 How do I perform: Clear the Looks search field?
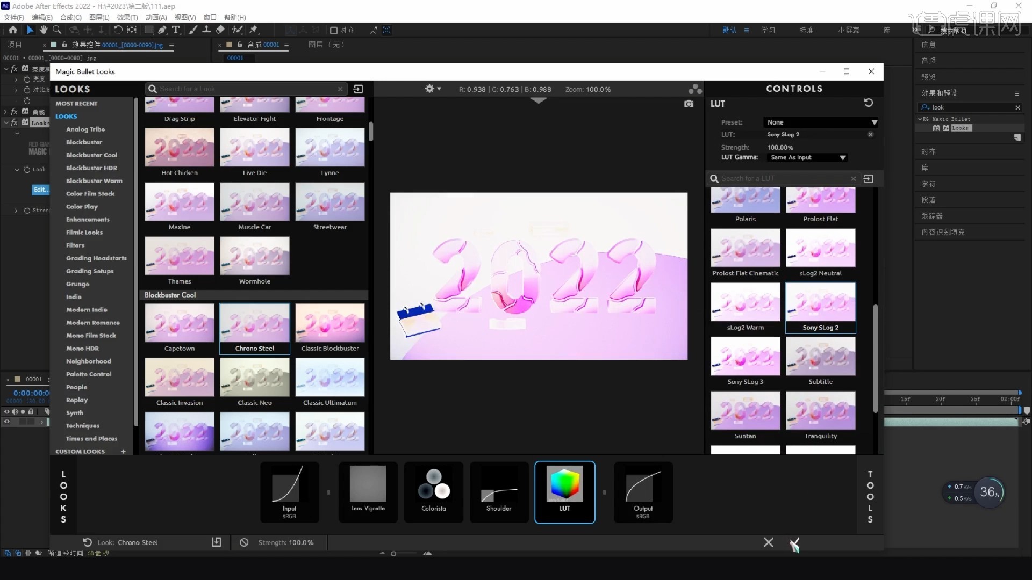coord(340,89)
